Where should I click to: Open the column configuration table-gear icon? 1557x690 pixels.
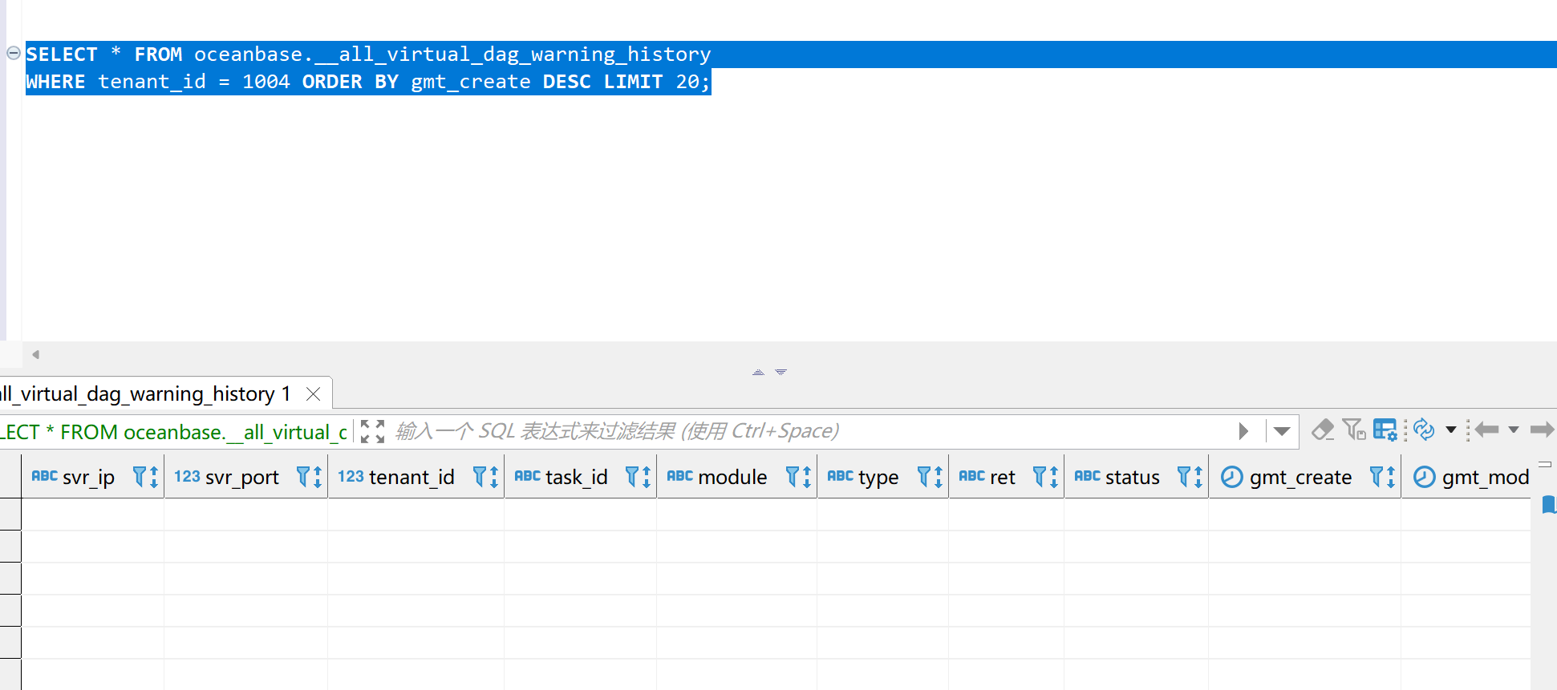pyautogui.click(x=1385, y=430)
